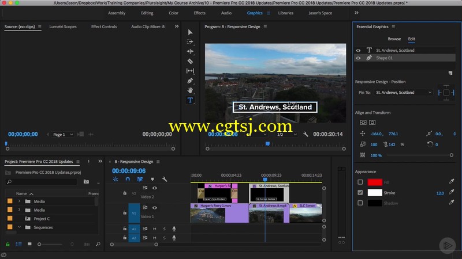
Task: Enable the Fill checkbox
Action: [x=360, y=182]
